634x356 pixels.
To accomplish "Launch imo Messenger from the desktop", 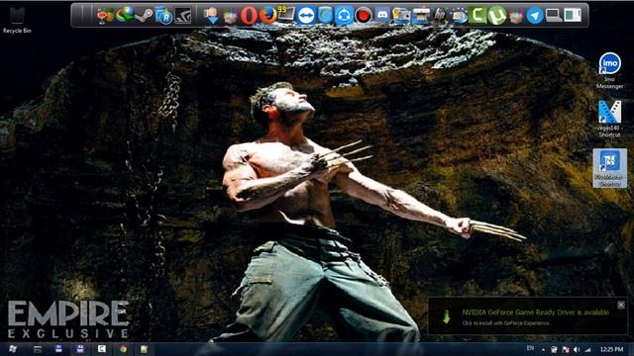I will 609,71.
